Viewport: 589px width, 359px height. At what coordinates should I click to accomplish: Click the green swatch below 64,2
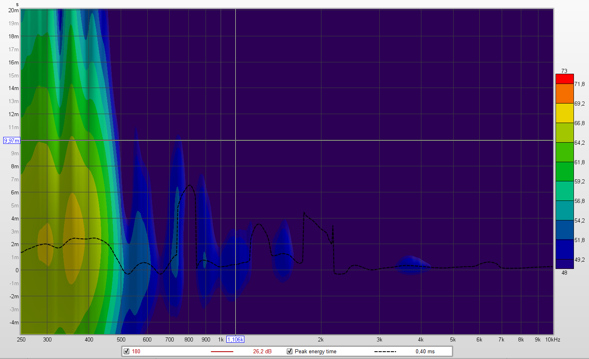coord(565,152)
